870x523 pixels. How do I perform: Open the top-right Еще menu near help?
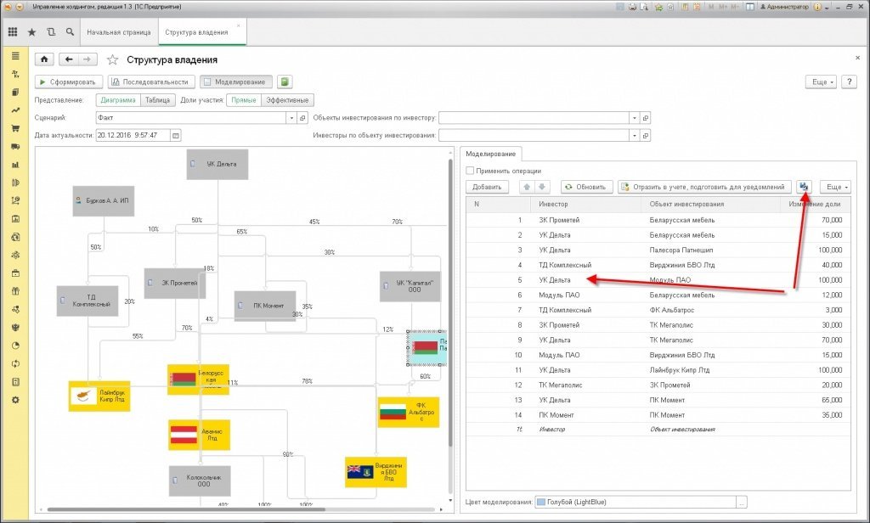822,82
